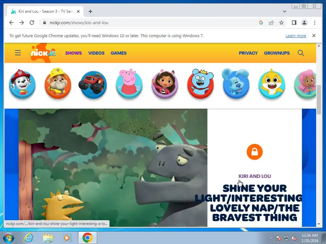The width and height of the screenshot is (326, 244).
Task: Reload the page
Action: (32, 23)
